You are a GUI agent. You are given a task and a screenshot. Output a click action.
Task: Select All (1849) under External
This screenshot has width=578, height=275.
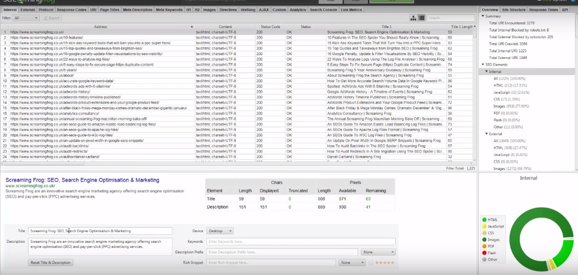point(509,141)
